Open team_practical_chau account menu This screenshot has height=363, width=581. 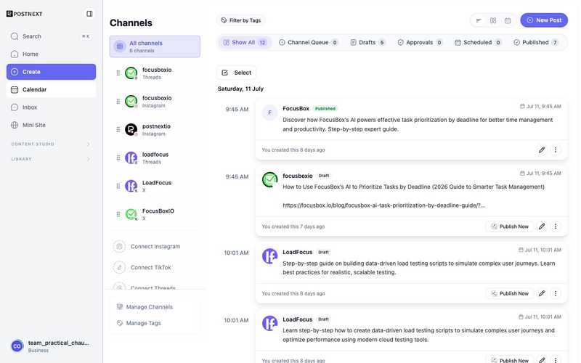pos(51,346)
